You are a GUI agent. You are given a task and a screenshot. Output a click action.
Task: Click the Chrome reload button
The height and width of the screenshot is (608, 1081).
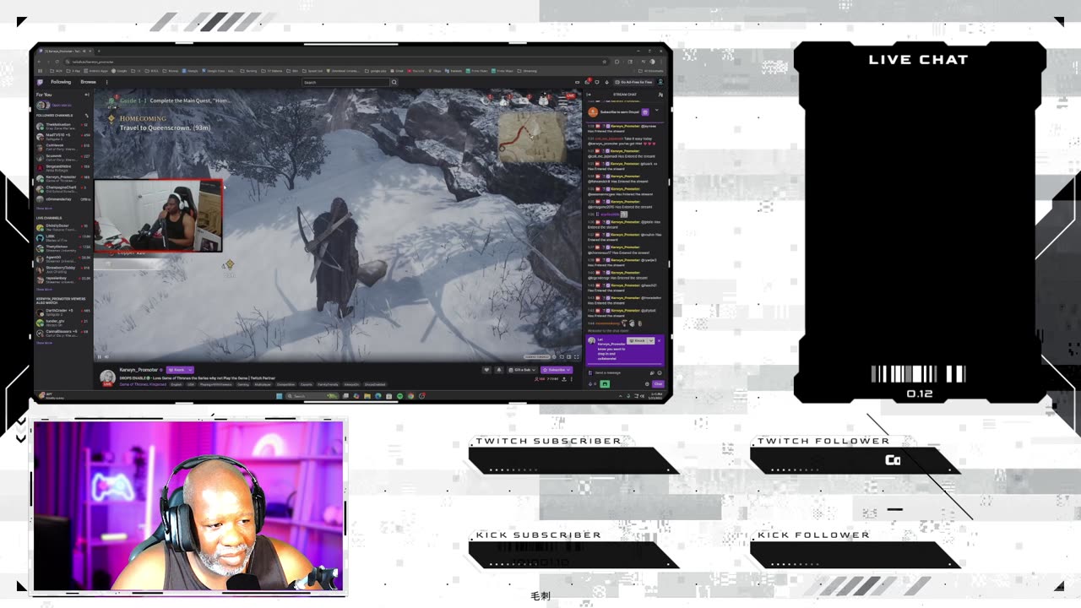pos(57,62)
